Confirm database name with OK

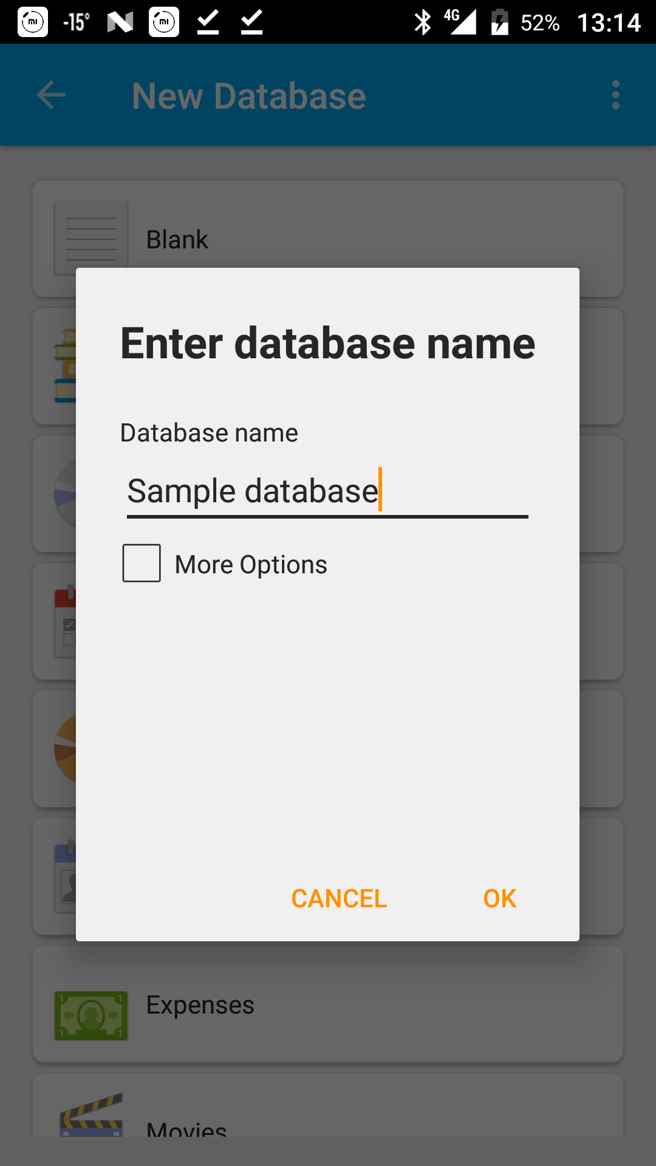499,898
